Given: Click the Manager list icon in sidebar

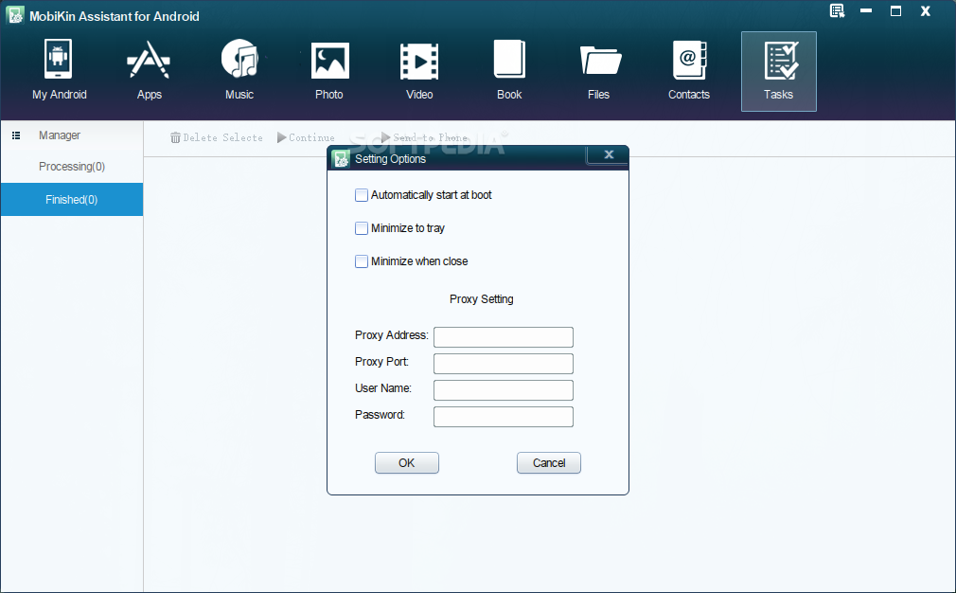Looking at the screenshot, I should pos(16,135).
